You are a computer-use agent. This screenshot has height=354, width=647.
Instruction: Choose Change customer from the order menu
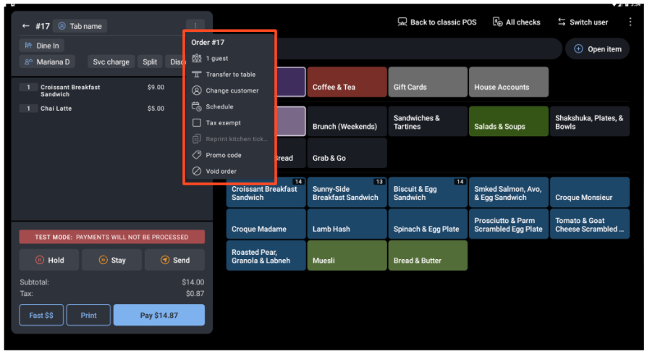pyautogui.click(x=232, y=90)
